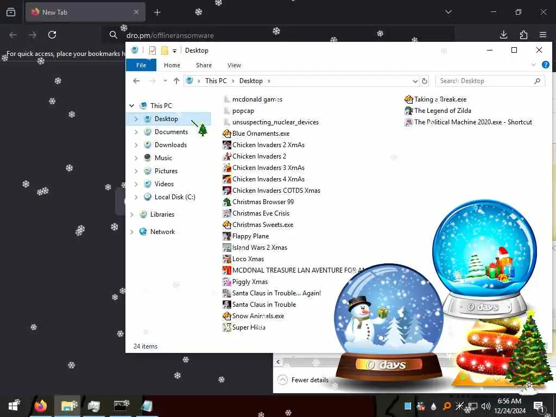Open File ribbon tab

[141, 65]
